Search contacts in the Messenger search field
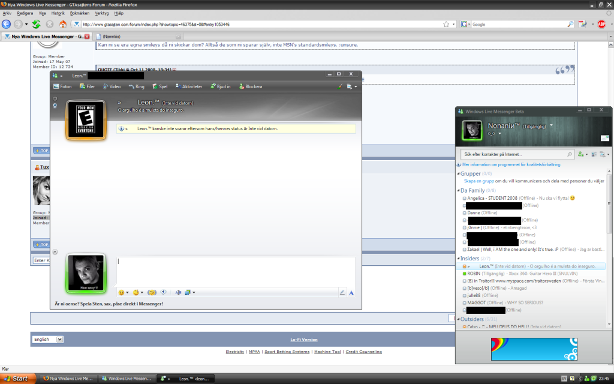The image size is (614, 384). coord(517,154)
